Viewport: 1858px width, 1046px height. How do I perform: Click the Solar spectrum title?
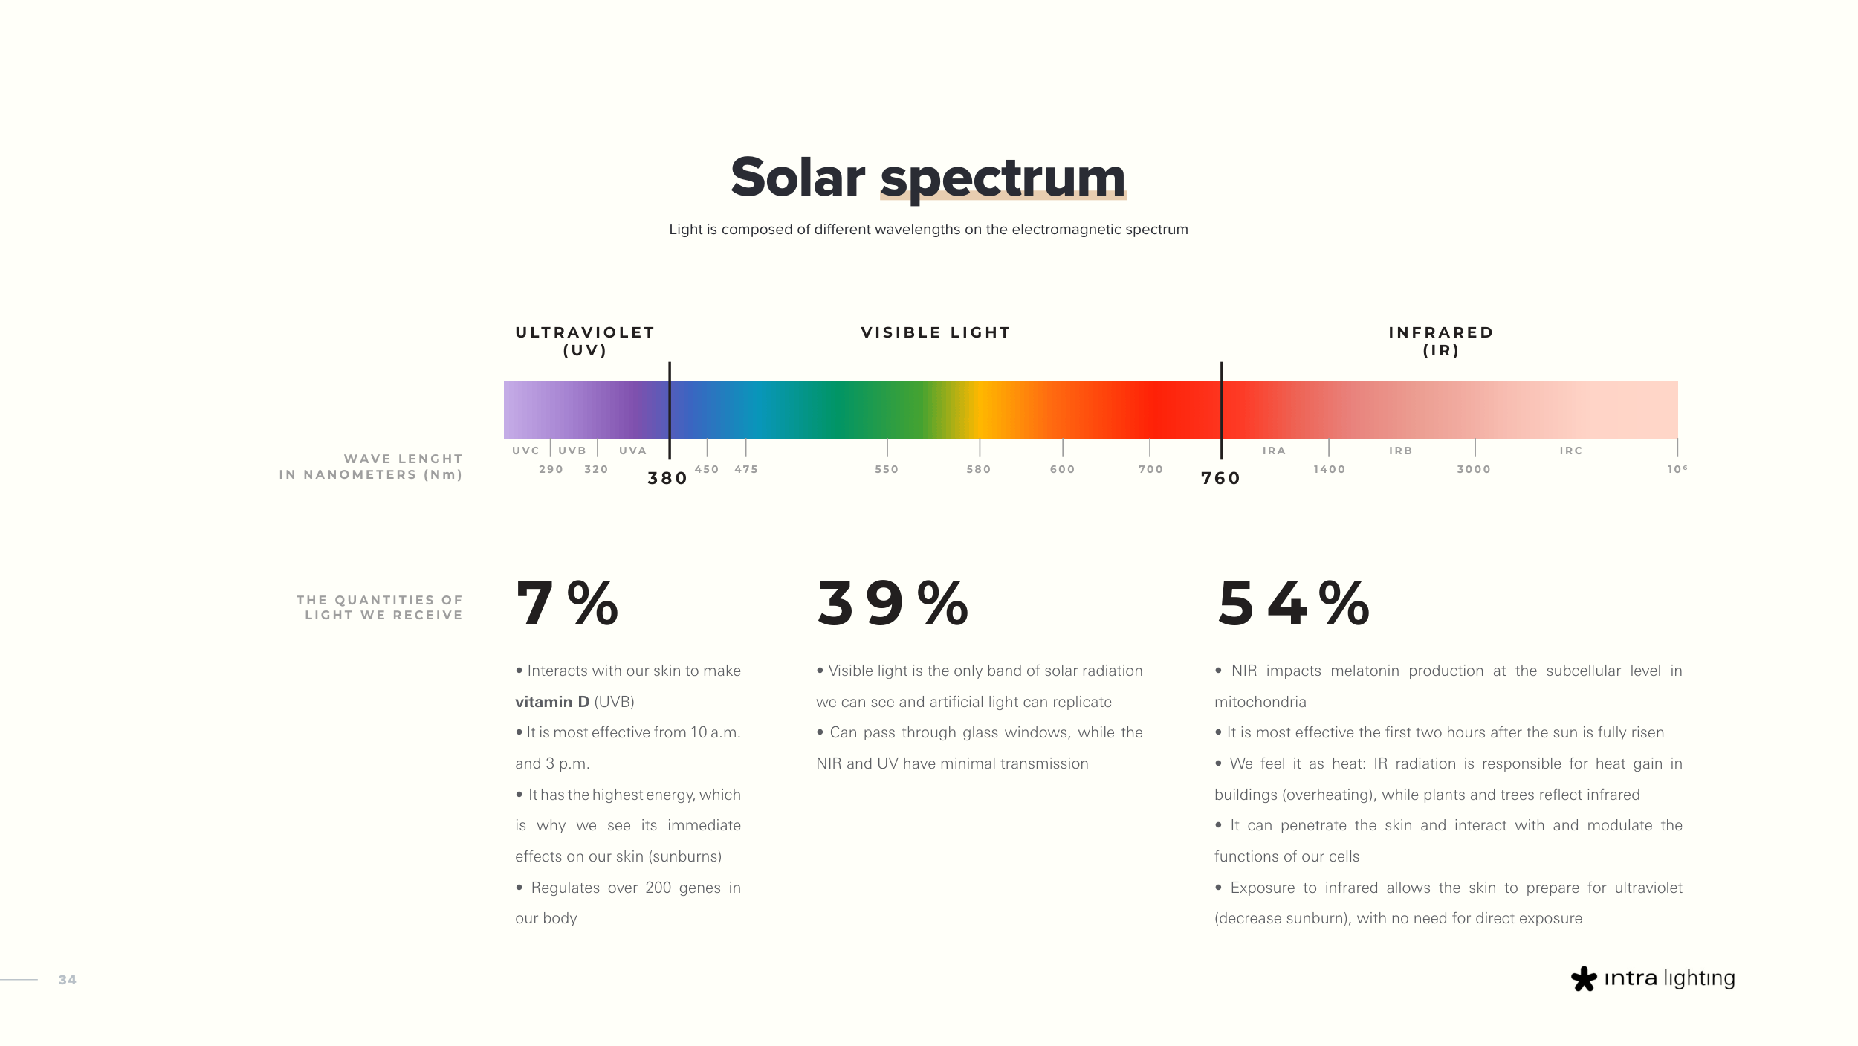point(928,177)
